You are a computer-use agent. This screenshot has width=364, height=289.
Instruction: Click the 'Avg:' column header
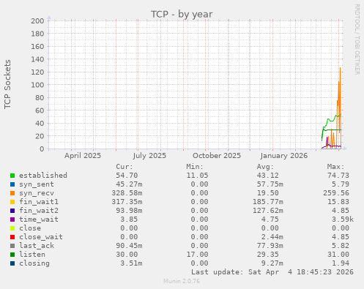tap(265, 167)
